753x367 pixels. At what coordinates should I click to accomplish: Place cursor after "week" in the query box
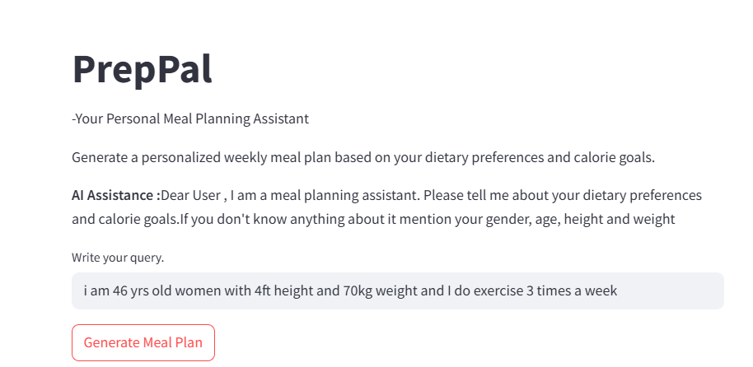[618, 290]
